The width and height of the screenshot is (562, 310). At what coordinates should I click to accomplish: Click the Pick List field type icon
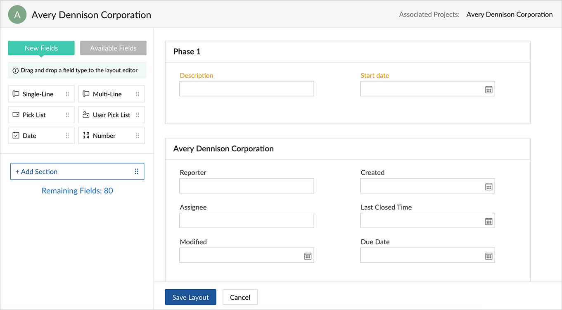16,114
